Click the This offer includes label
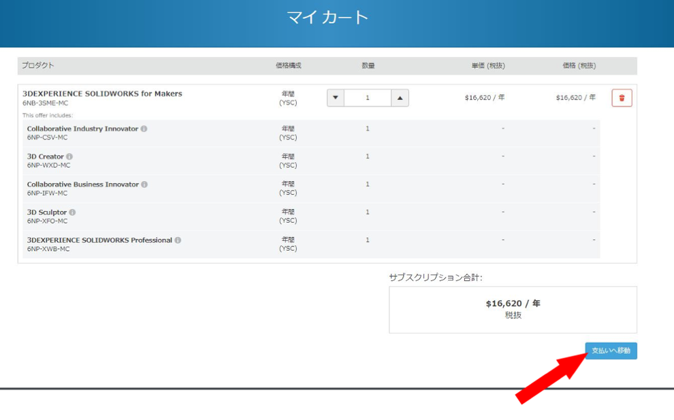 (x=48, y=115)
